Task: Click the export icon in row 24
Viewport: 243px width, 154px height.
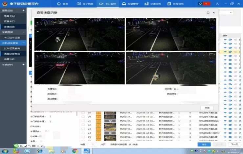Action: [x=240, y=133]
